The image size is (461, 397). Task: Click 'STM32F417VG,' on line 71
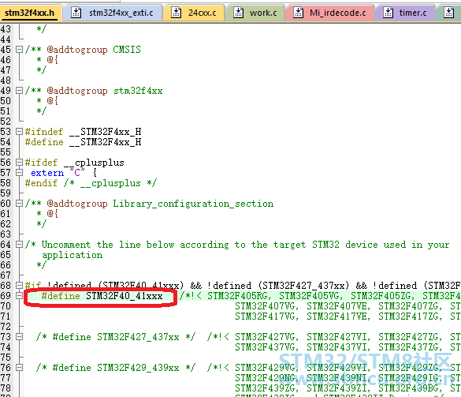tap(267, 316)
